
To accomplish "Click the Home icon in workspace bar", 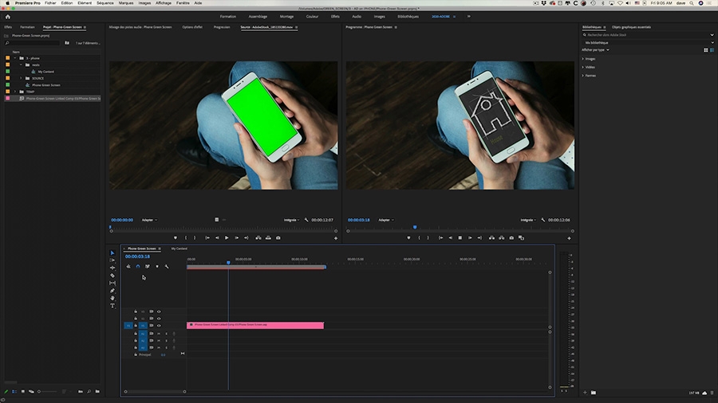I will [8, 17].
